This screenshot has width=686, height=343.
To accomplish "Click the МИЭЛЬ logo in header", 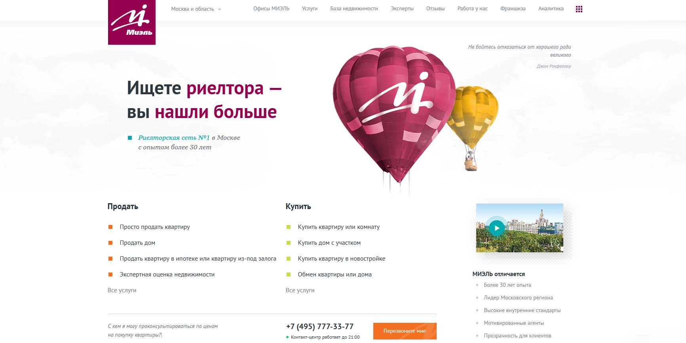I will click(132, 22).
